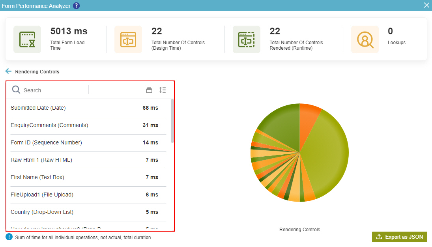Open the help question mark icon
The height and width of the screenshot is (247, 432).
coord(76,6)
